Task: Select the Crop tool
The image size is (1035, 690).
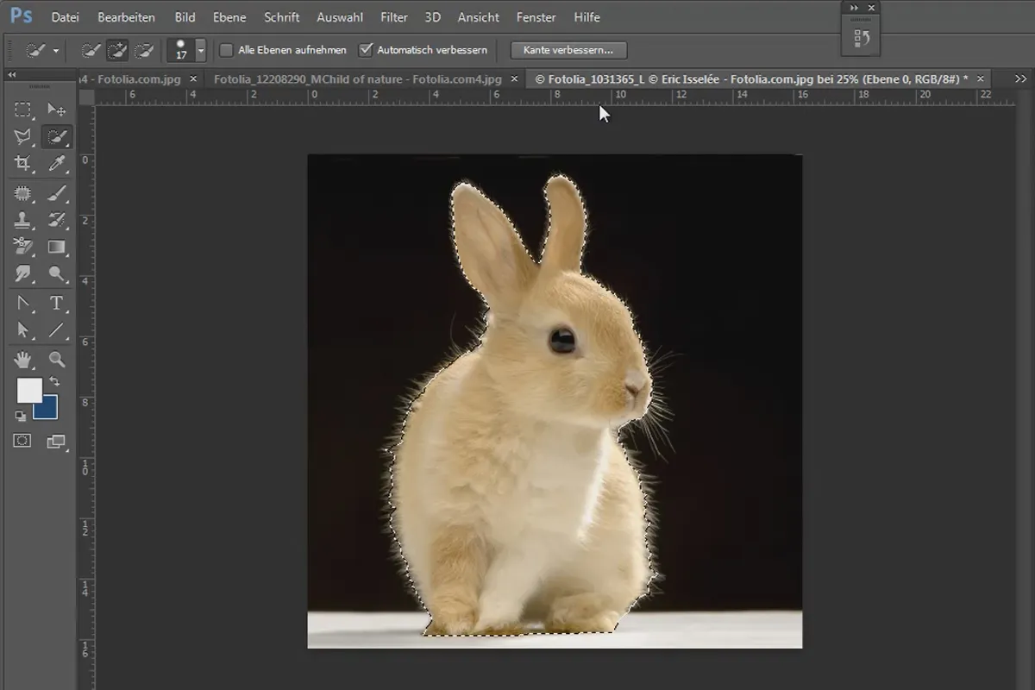Action: 23,164
